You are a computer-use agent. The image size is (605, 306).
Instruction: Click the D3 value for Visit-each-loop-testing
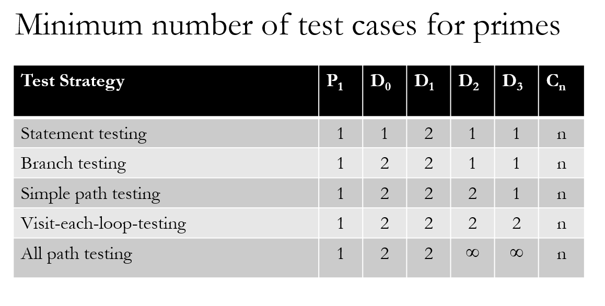(516, 223)
